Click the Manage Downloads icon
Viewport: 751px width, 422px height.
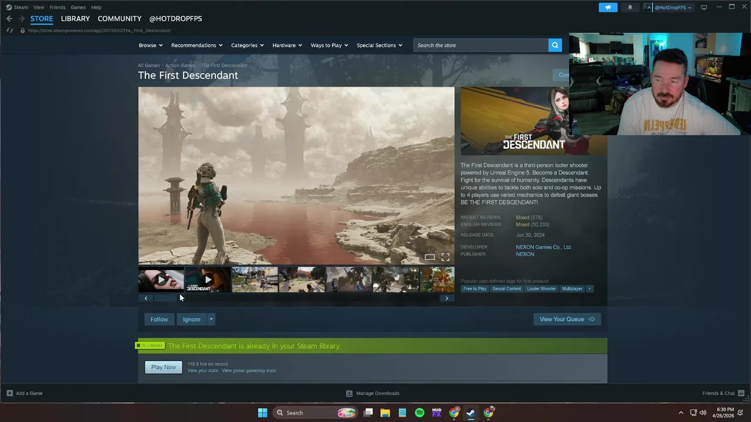tap(349, 393)
